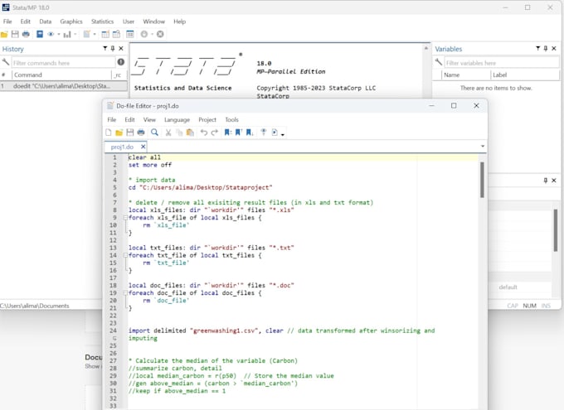Viewport: 564px width, 410px height.
Task: Open Graph icon dropdown arrow in Stata toolbar
Action: (x=75, y=34)
